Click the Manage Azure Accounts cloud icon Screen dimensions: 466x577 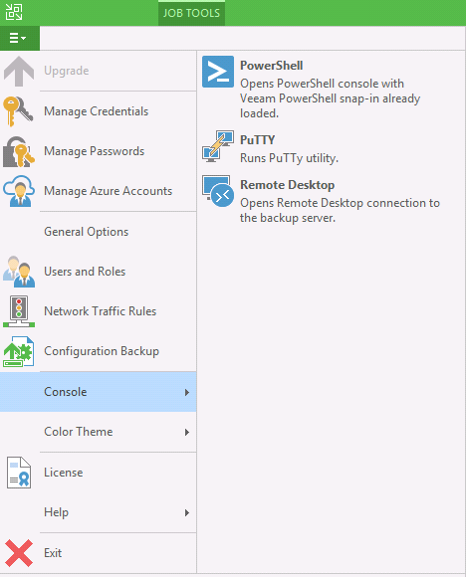point(18,191)
